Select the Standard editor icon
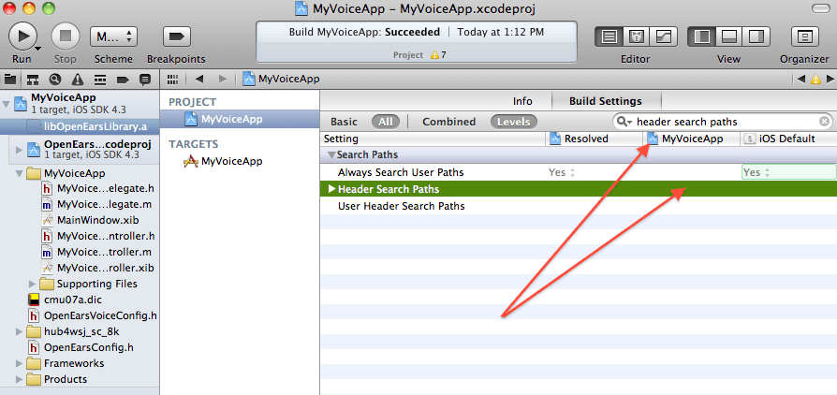The height and width of the screenshot is (395, 837). click(610, 37)
